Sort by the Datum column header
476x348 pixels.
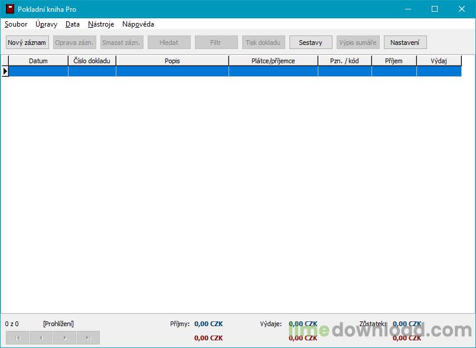[x=38, y=60]
